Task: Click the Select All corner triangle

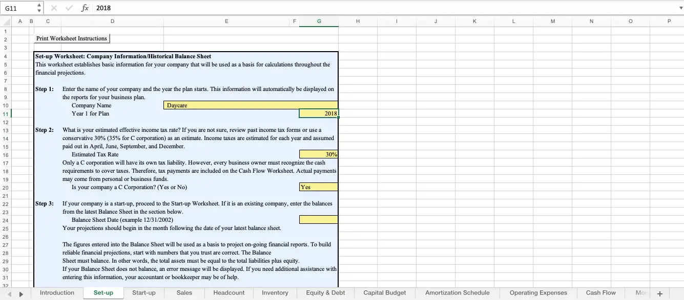Action: point(6,21)
